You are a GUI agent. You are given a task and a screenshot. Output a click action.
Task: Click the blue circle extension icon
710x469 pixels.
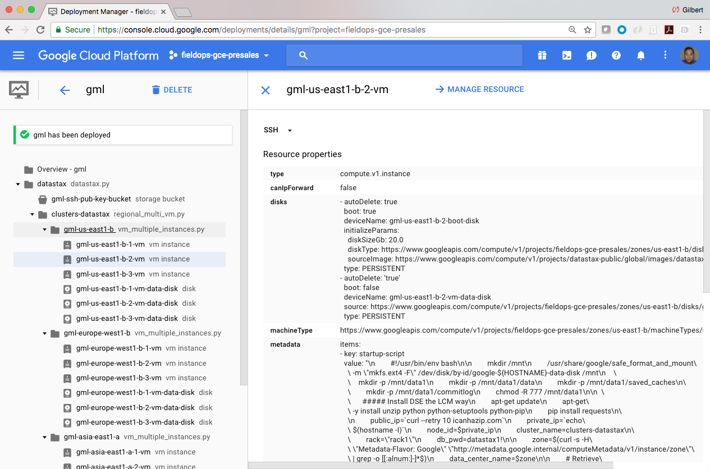622,30
